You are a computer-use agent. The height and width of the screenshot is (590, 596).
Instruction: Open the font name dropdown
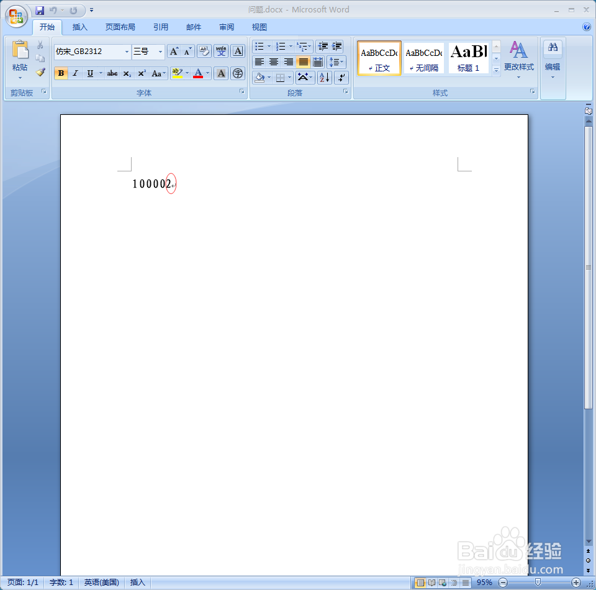(x=127, y=52)
